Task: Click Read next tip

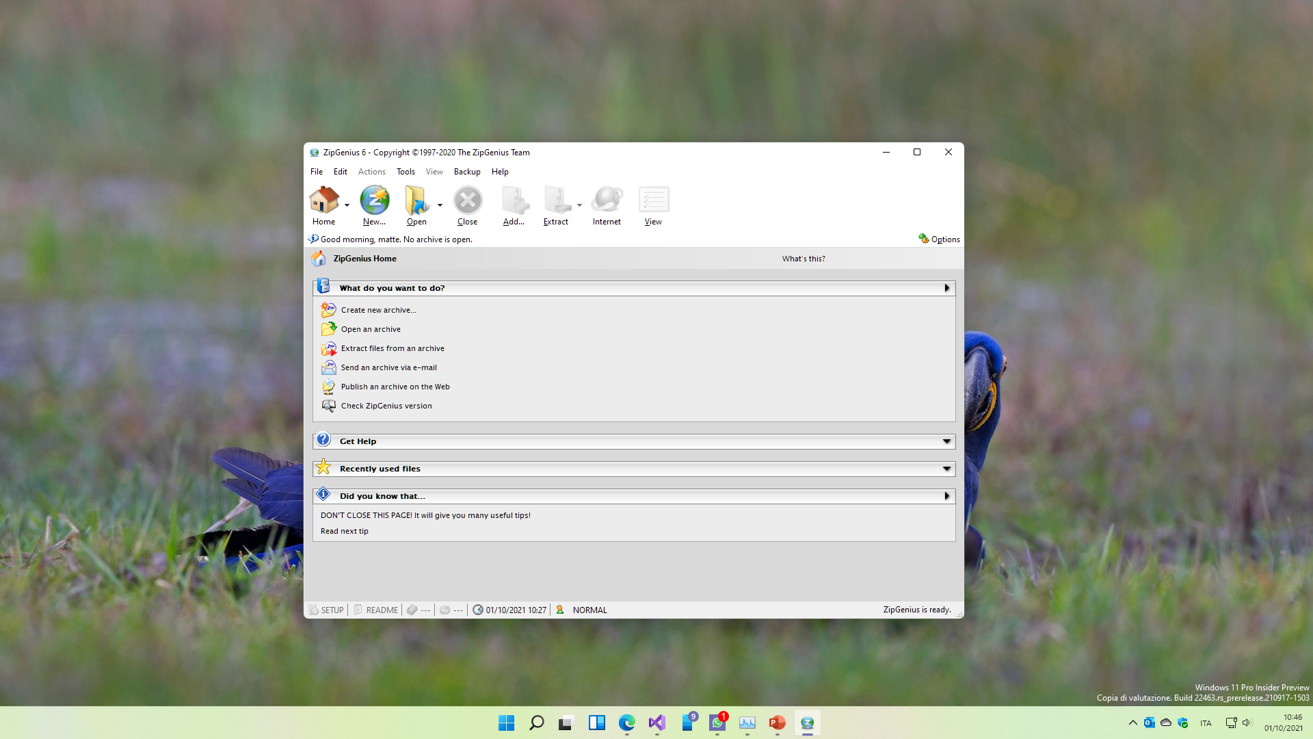Action: tap(344, 531)
